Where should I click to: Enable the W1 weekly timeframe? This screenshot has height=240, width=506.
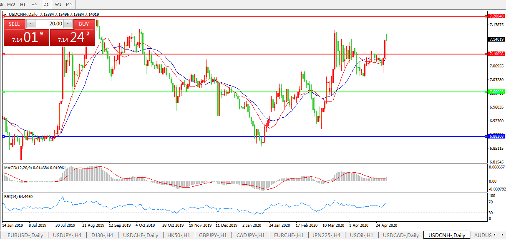58,4
